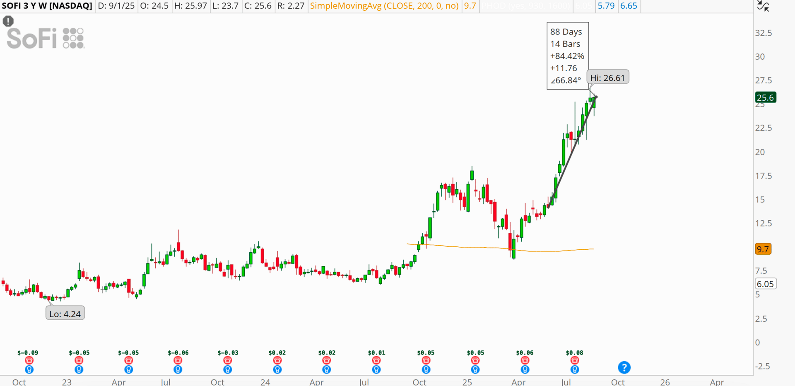Click the 88 Days 14 Bars measurement box

pyautogui.click(x=567, y=56)
